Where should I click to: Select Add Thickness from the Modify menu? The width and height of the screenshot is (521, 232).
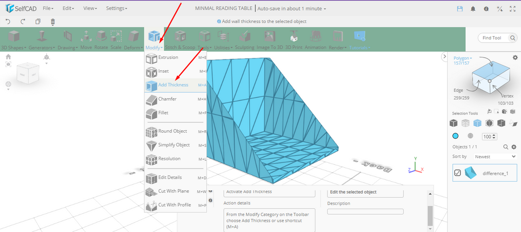[x=173, y=85]
